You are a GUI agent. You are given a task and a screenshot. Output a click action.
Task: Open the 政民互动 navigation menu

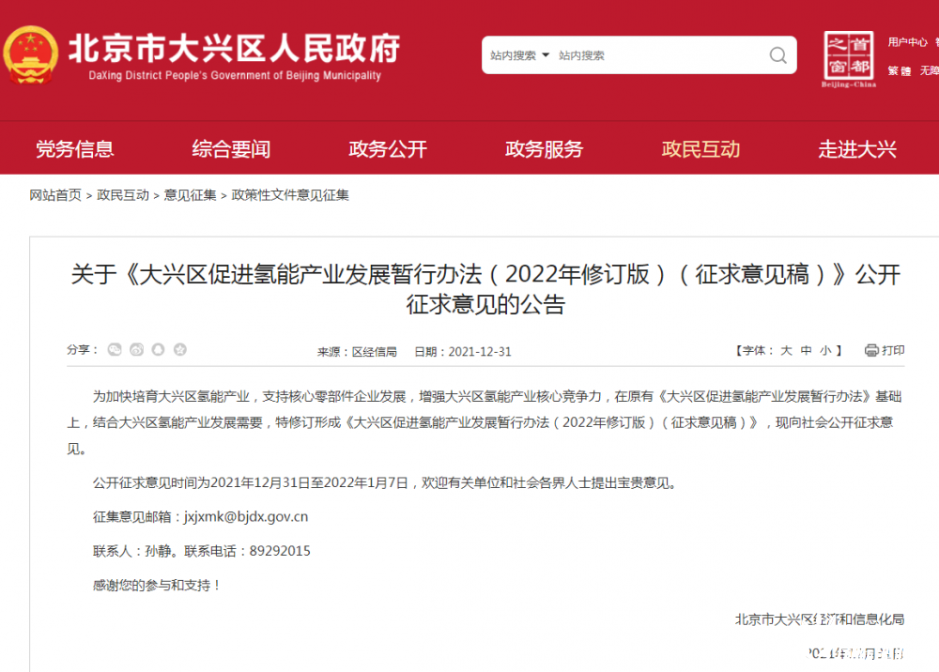(700, 148)
